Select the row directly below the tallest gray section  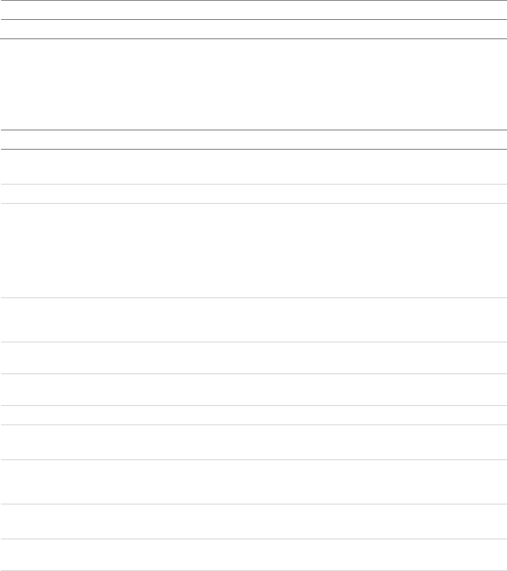pyautogui.click(x=253, y=319)
